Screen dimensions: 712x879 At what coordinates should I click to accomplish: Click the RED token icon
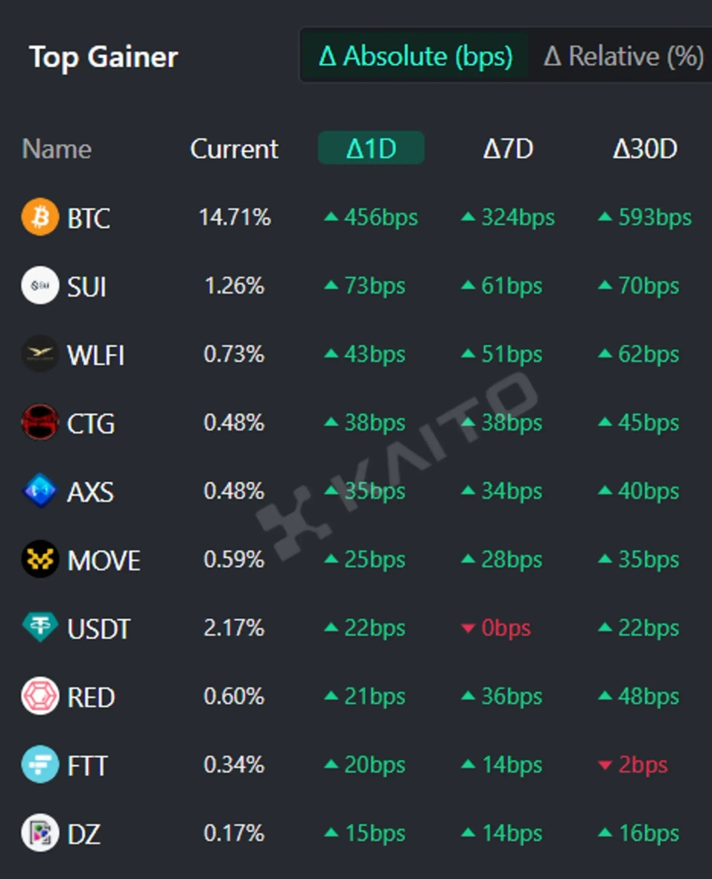[x=40, y=697]
